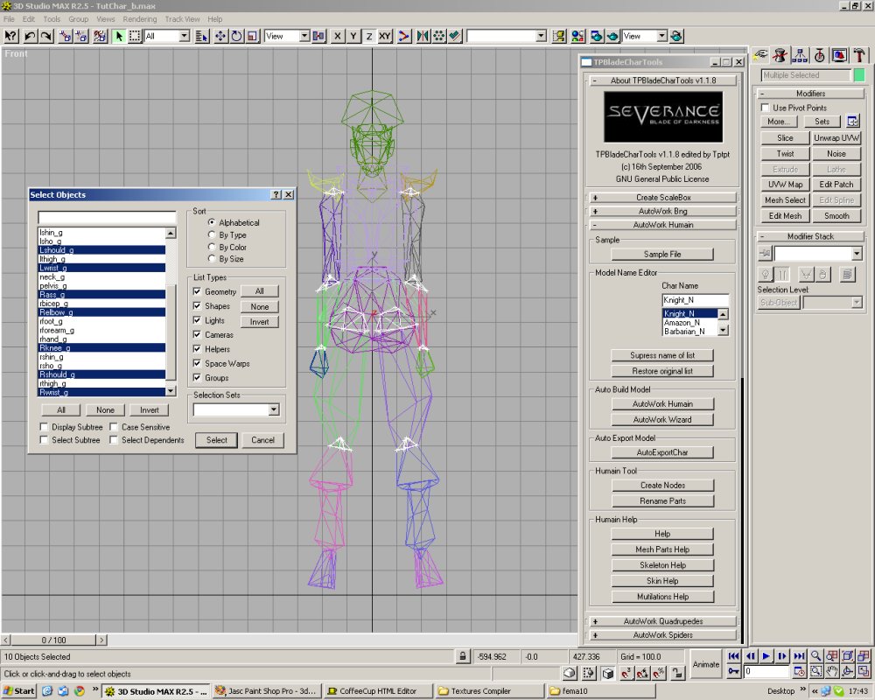Open the Material Editor
This screenshot has height=700, width=875.
click(x=578, y=36)
